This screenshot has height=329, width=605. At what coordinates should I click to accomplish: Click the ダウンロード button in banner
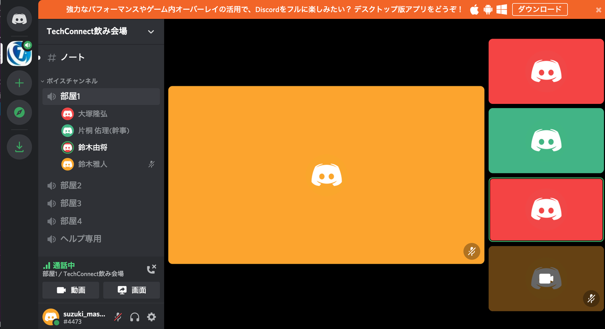(539, 10)
